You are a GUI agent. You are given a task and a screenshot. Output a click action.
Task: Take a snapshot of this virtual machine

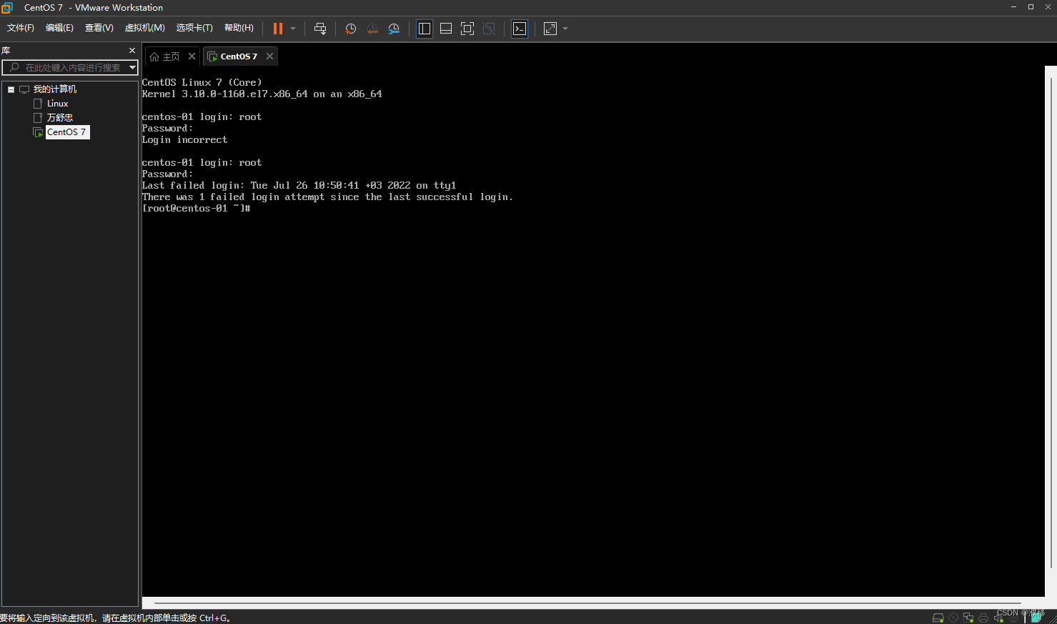point(351,29)
